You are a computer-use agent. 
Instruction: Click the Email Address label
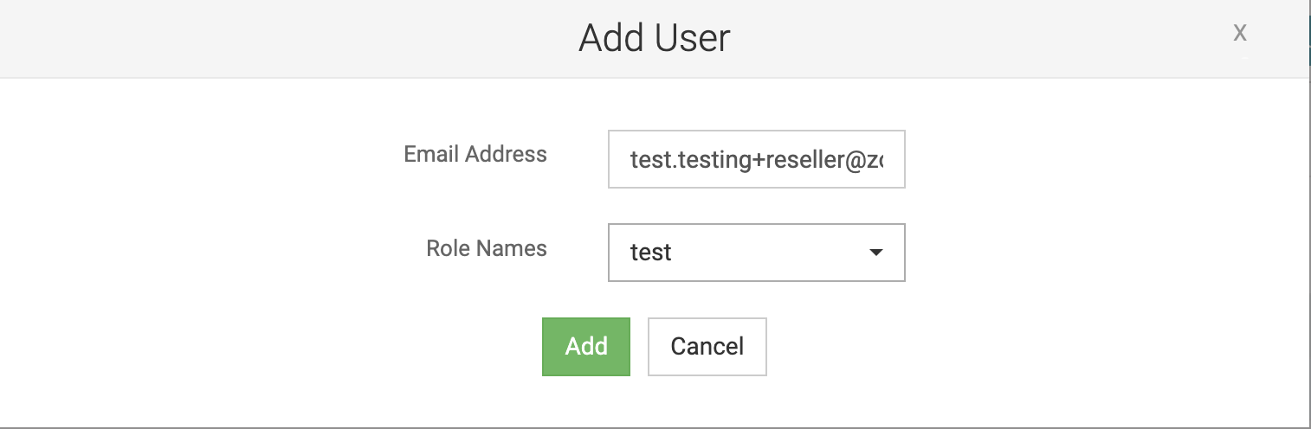(475, 155)
